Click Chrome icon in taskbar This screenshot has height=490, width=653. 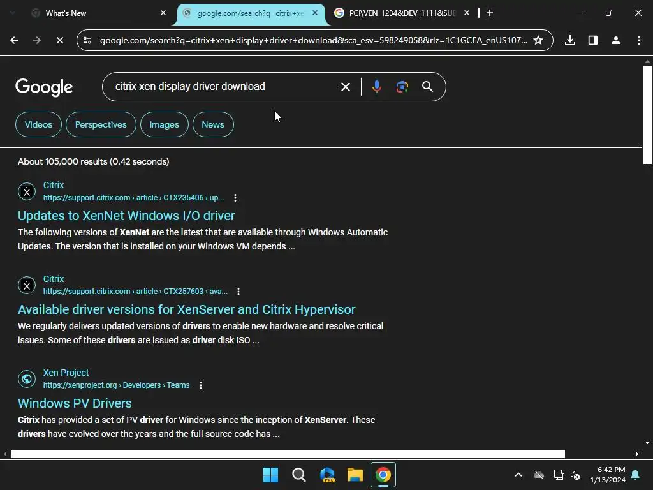click(383, 475)
